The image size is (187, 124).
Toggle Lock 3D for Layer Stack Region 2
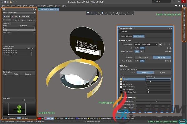(x=31, y=51)
